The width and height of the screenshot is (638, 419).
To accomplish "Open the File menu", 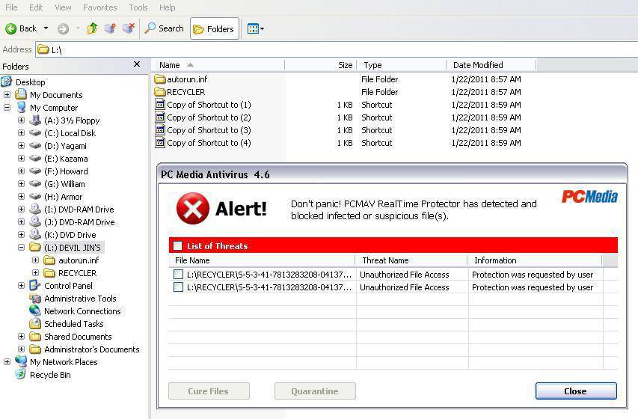I will (x=11, y=7).
